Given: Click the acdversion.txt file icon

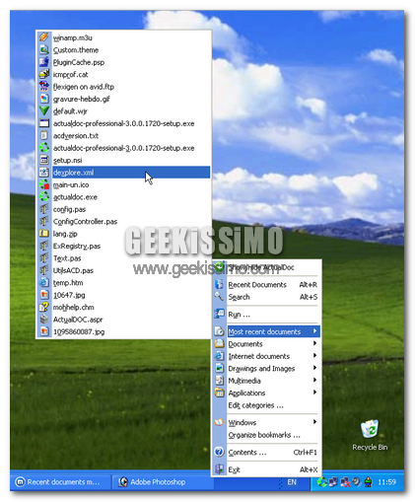Looking at the screenshot, I should pos(44,135).
